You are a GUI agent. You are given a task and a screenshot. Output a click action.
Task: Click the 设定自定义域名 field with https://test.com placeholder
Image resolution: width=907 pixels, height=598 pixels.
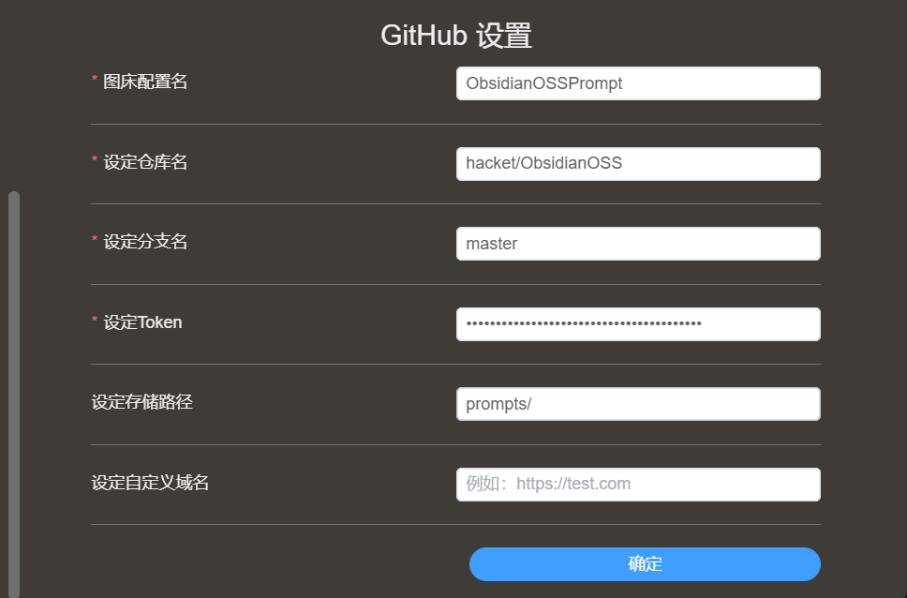(x=638, y=485)
